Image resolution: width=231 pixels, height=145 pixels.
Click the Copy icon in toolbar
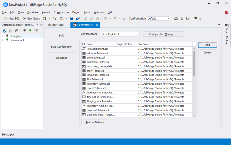(91, 19)
